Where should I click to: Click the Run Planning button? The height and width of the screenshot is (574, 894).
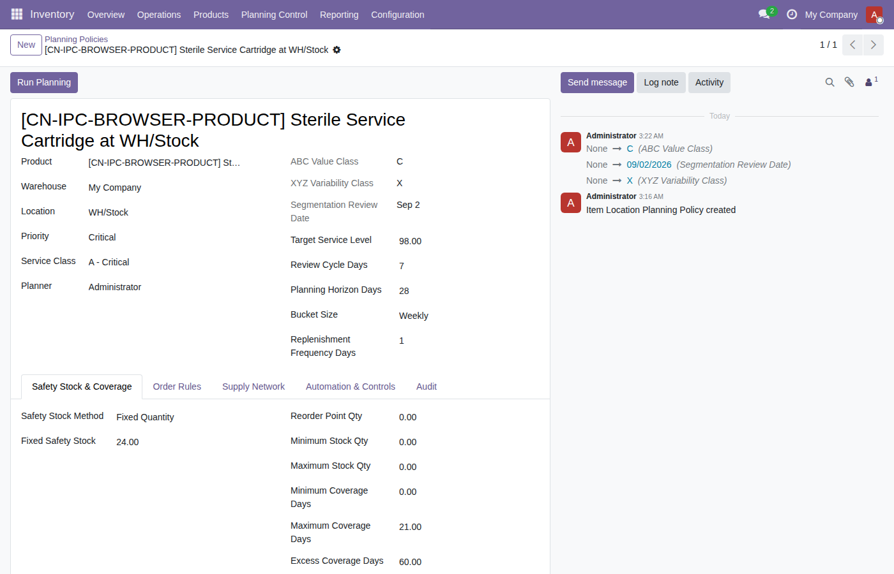44,82
